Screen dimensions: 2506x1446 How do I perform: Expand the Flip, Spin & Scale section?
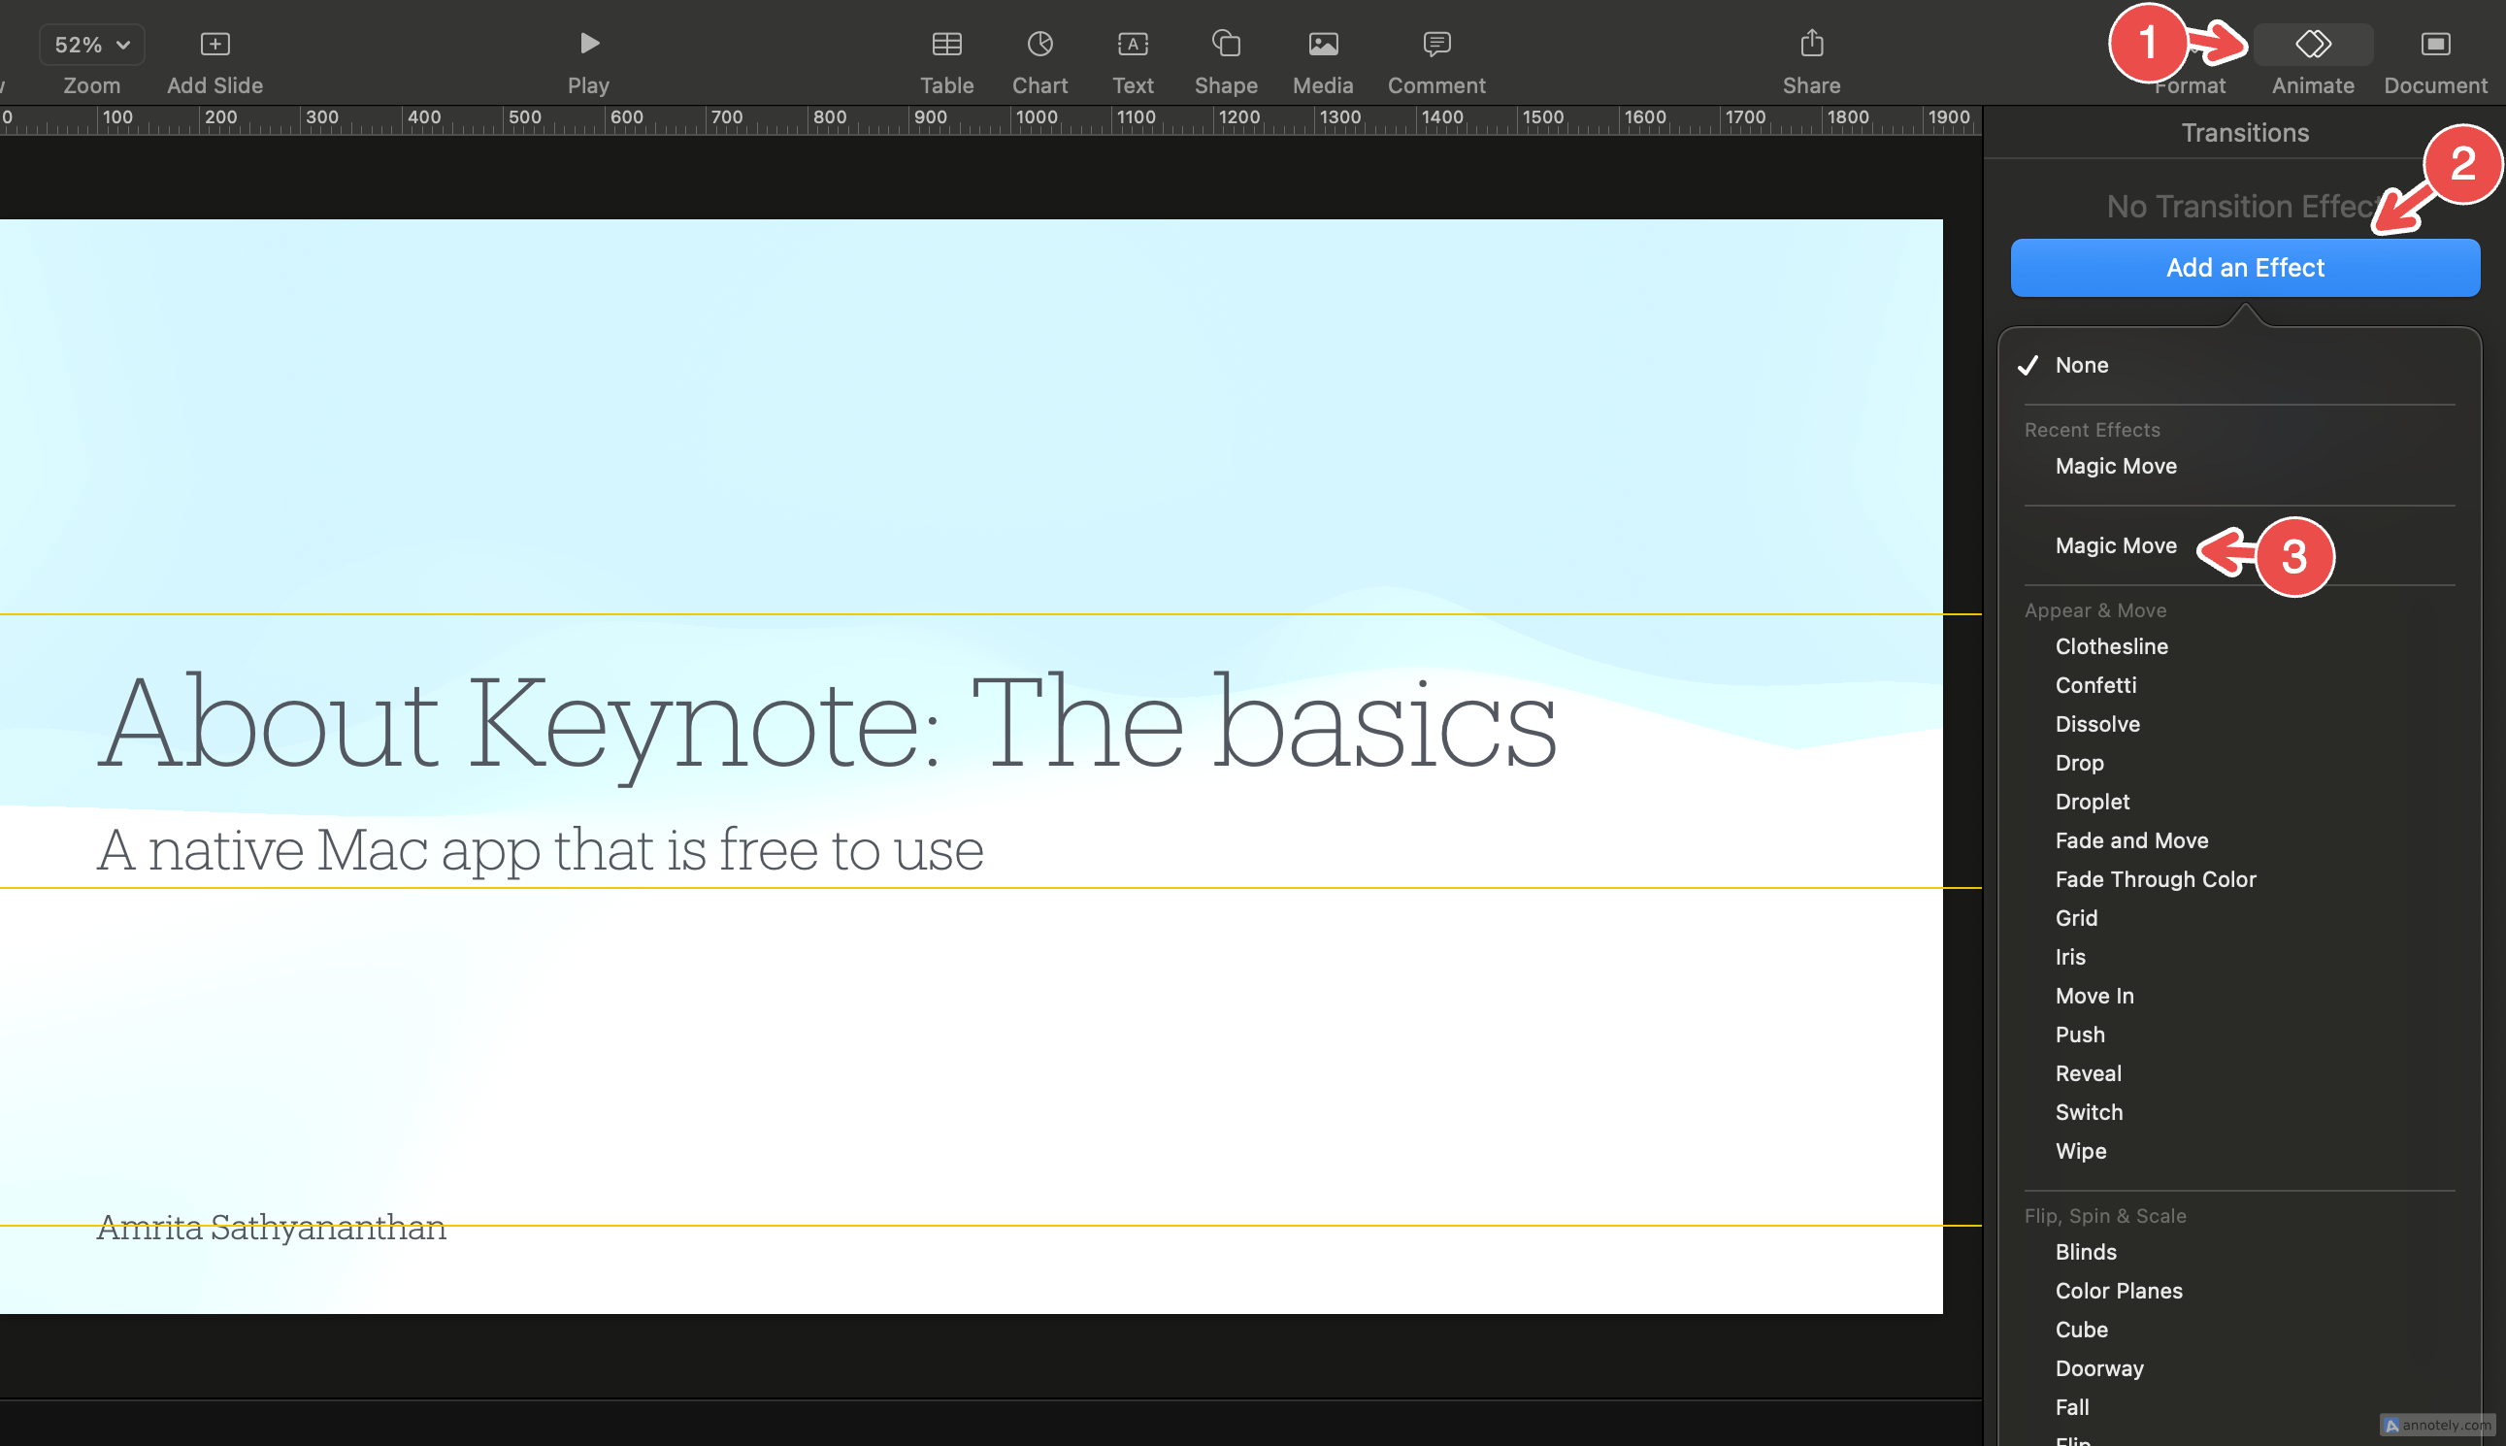(x=2107, y=1217)
